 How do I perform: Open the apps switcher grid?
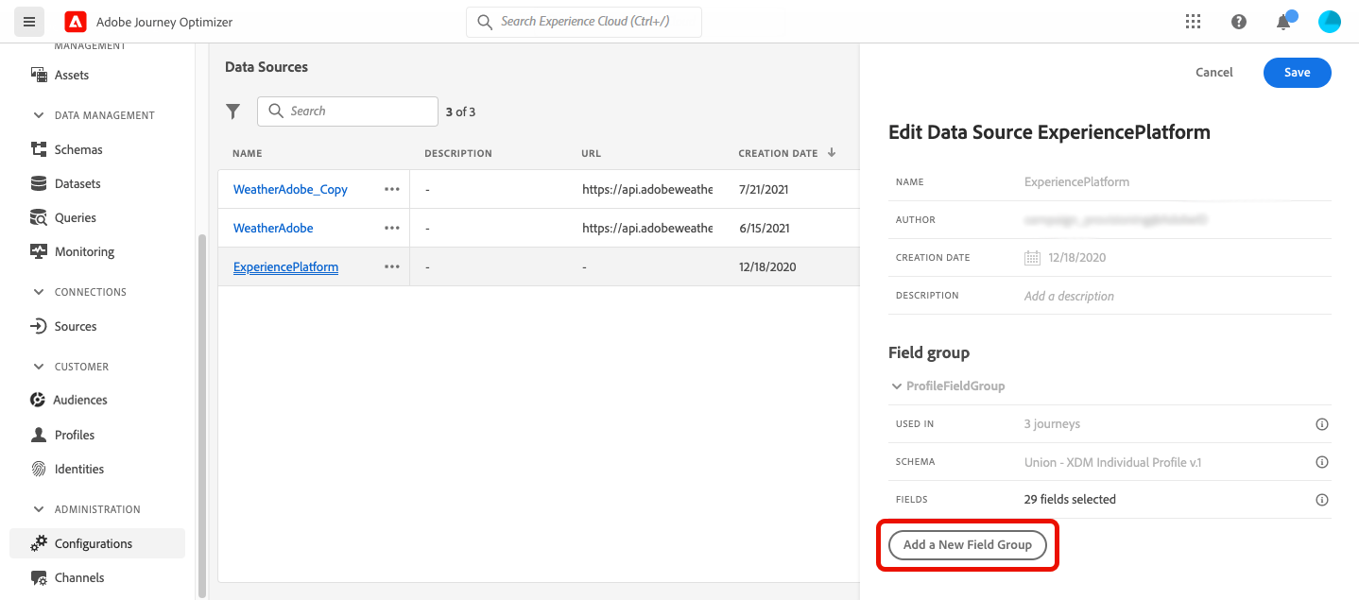[1193, 22]
